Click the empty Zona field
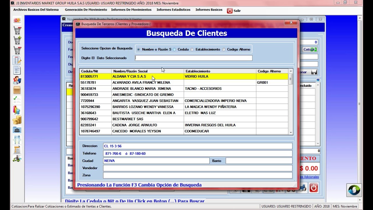Image resolution: width=373 pixels, height=210 pixels. (x=198, y=175)
